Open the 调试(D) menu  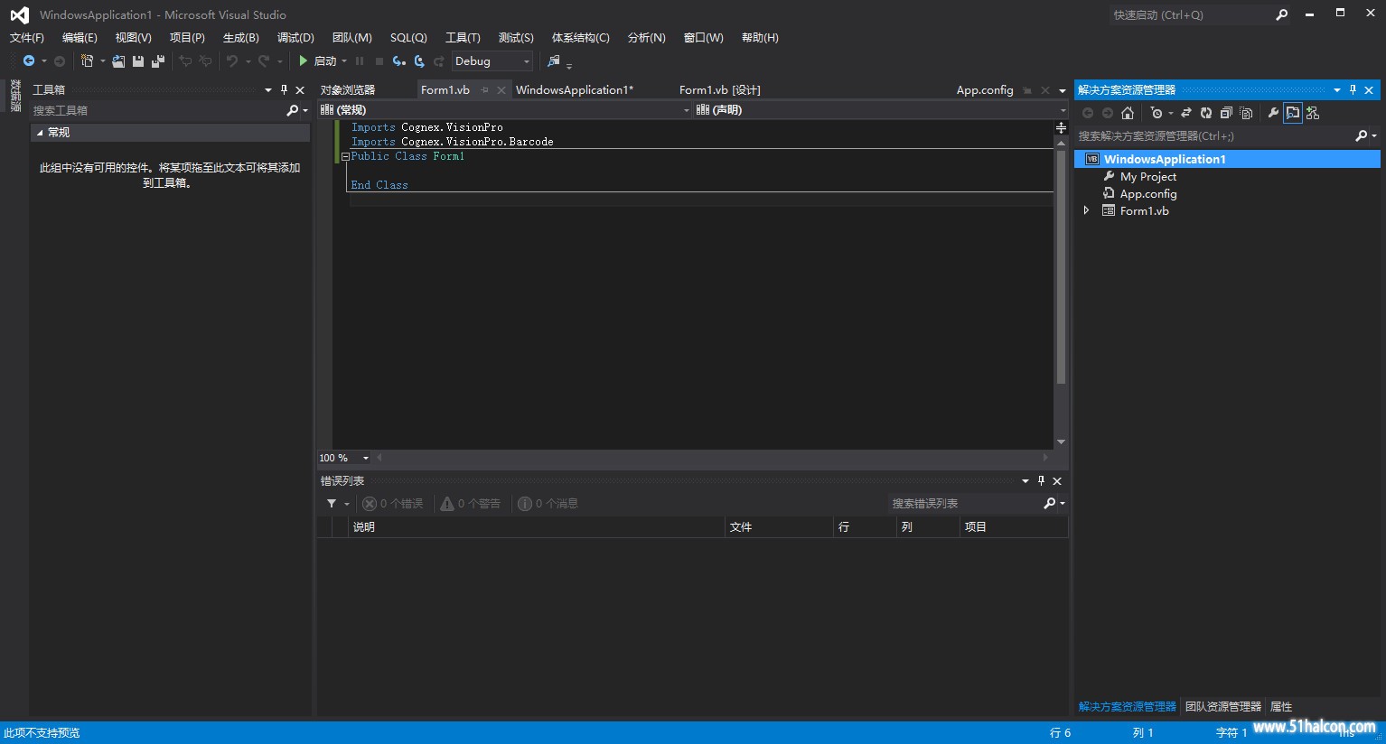[x=295, y=38]
